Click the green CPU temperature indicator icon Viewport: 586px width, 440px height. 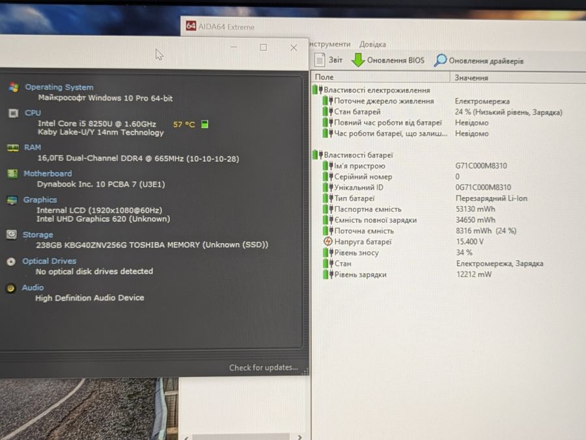point(204,124)
